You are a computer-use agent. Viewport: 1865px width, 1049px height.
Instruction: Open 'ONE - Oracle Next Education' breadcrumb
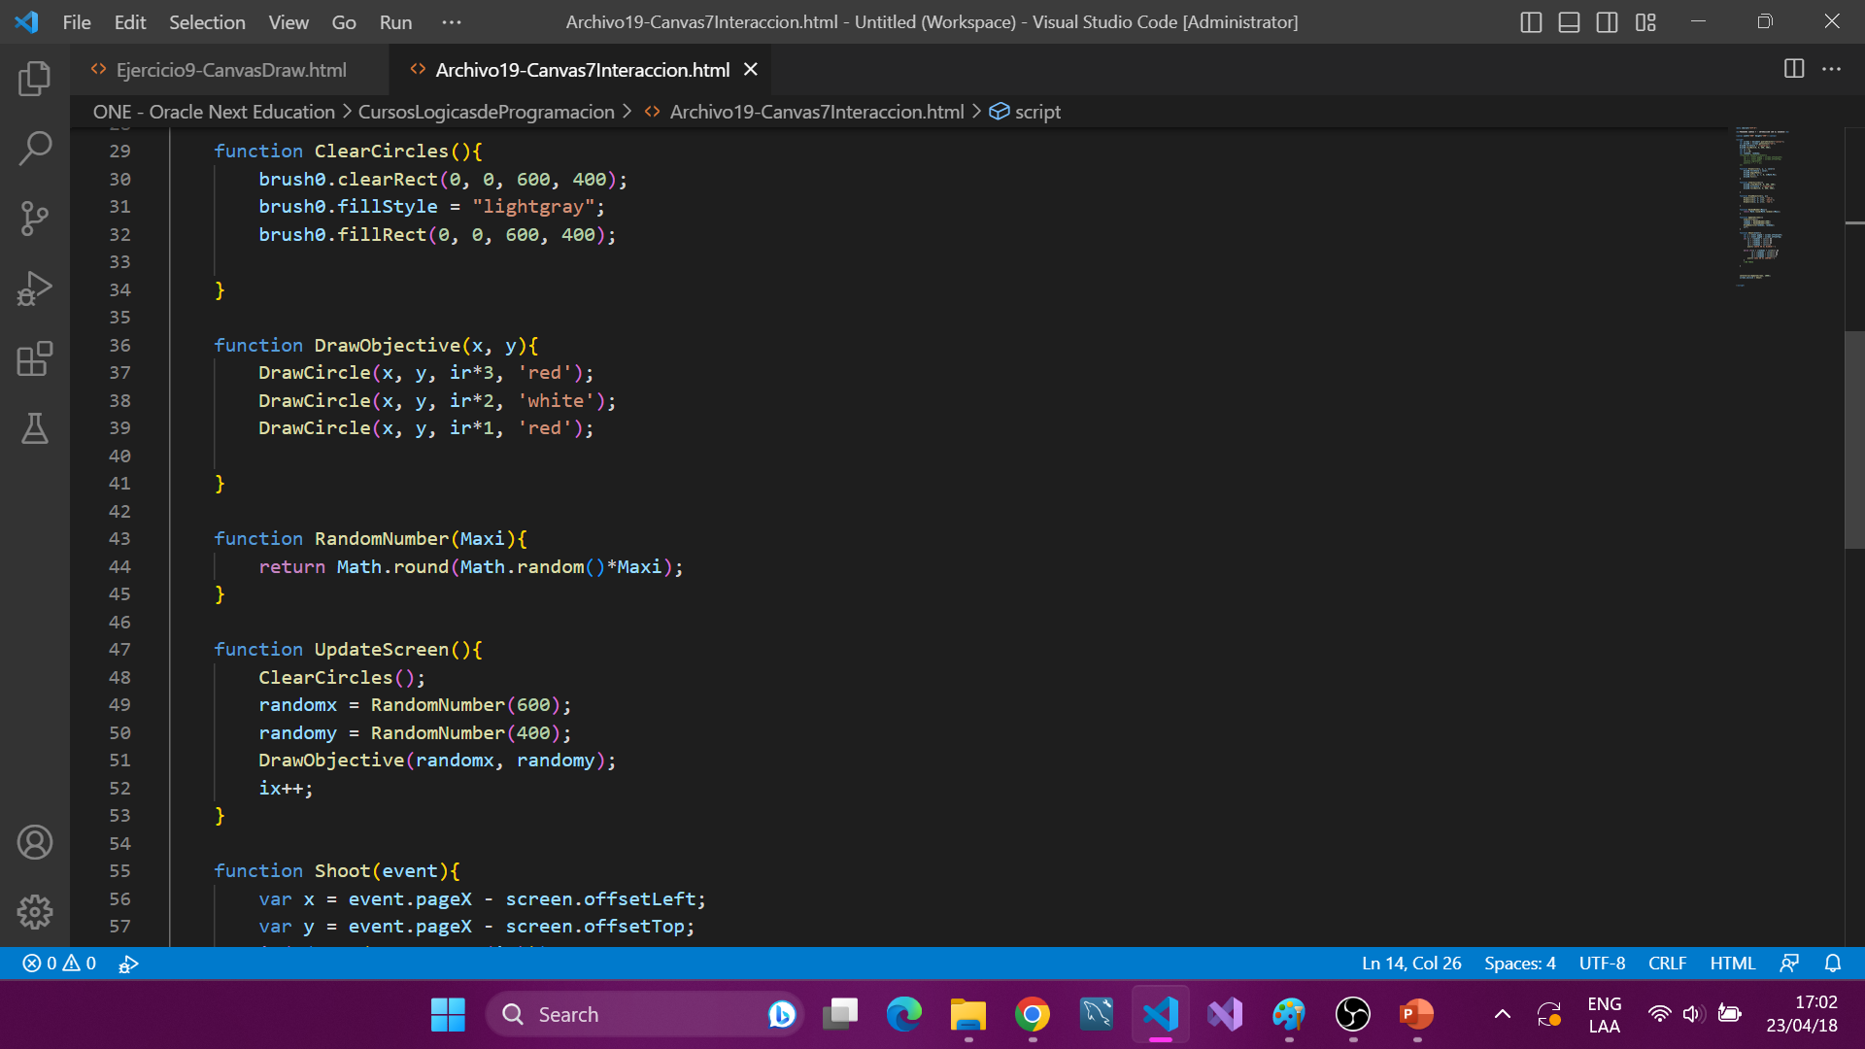click(x=214, y=112)
